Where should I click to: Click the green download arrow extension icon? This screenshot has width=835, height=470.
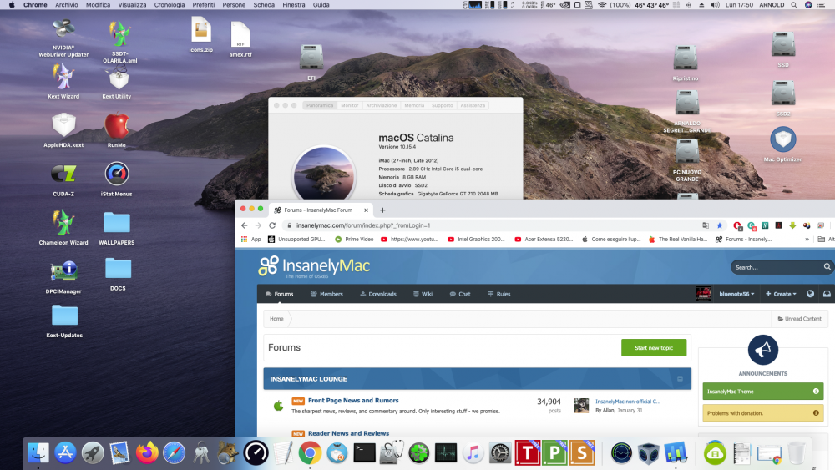792,225
